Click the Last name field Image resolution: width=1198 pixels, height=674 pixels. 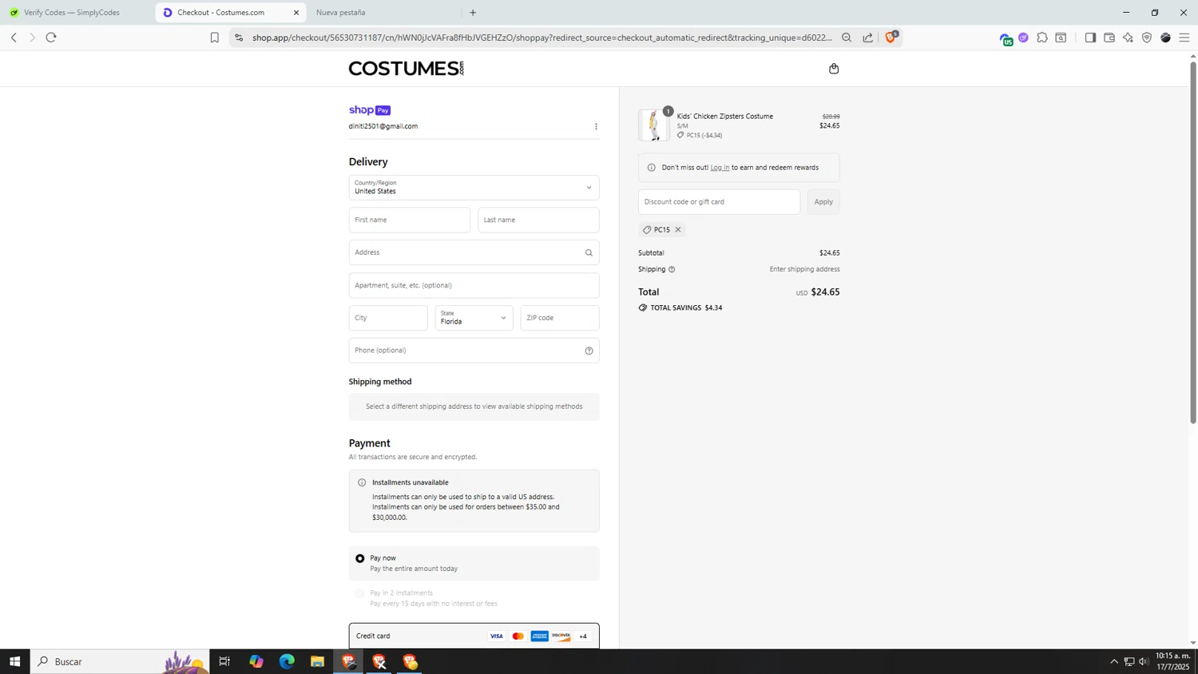[538, 220]
